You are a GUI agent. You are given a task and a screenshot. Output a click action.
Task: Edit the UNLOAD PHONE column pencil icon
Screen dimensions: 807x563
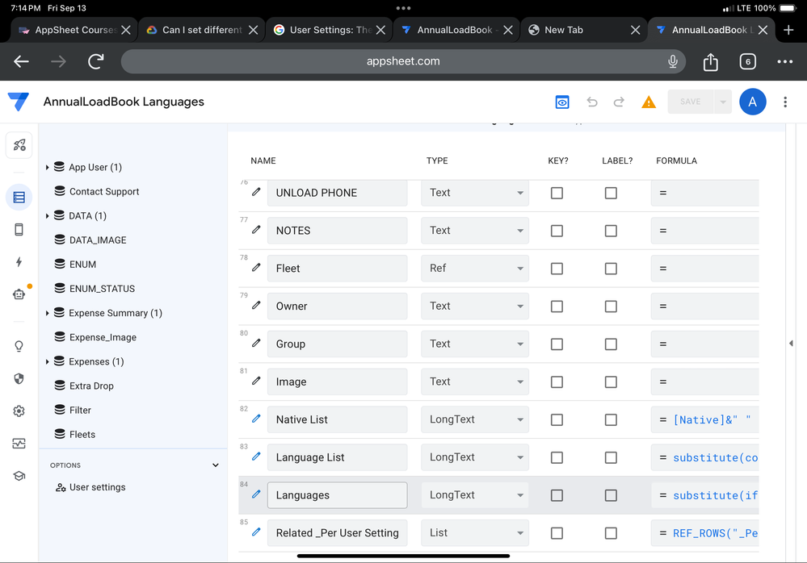256,192
